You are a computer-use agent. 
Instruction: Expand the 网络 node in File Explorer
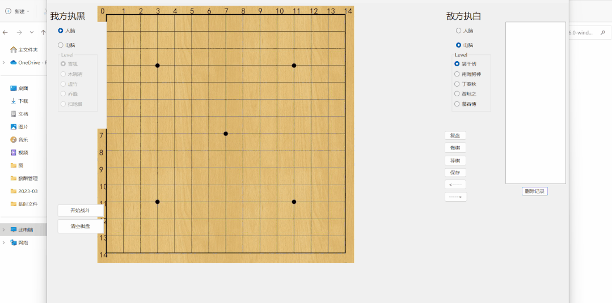[x=3, y=242]
